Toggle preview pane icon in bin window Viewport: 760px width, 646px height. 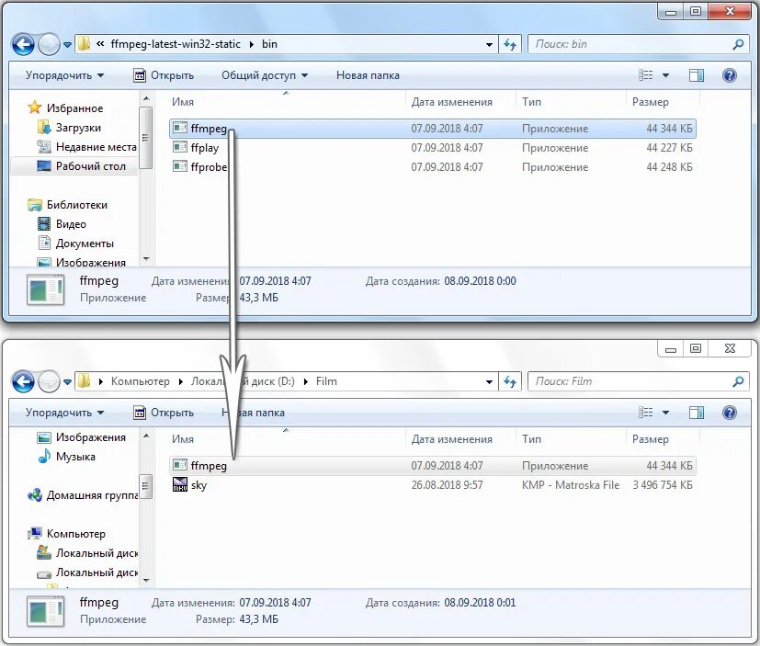click(x=697, y=75)
